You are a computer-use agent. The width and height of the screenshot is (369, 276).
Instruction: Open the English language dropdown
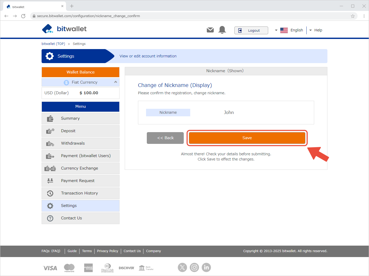coord(289,30)
